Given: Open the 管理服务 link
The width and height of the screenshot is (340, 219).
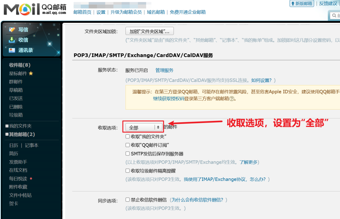Looking at the screenshot, I should click(x=164, y=70).
